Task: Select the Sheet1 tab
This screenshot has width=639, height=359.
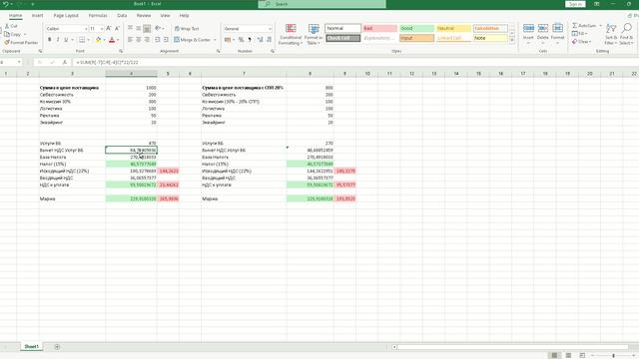Action: click(31, 347)
